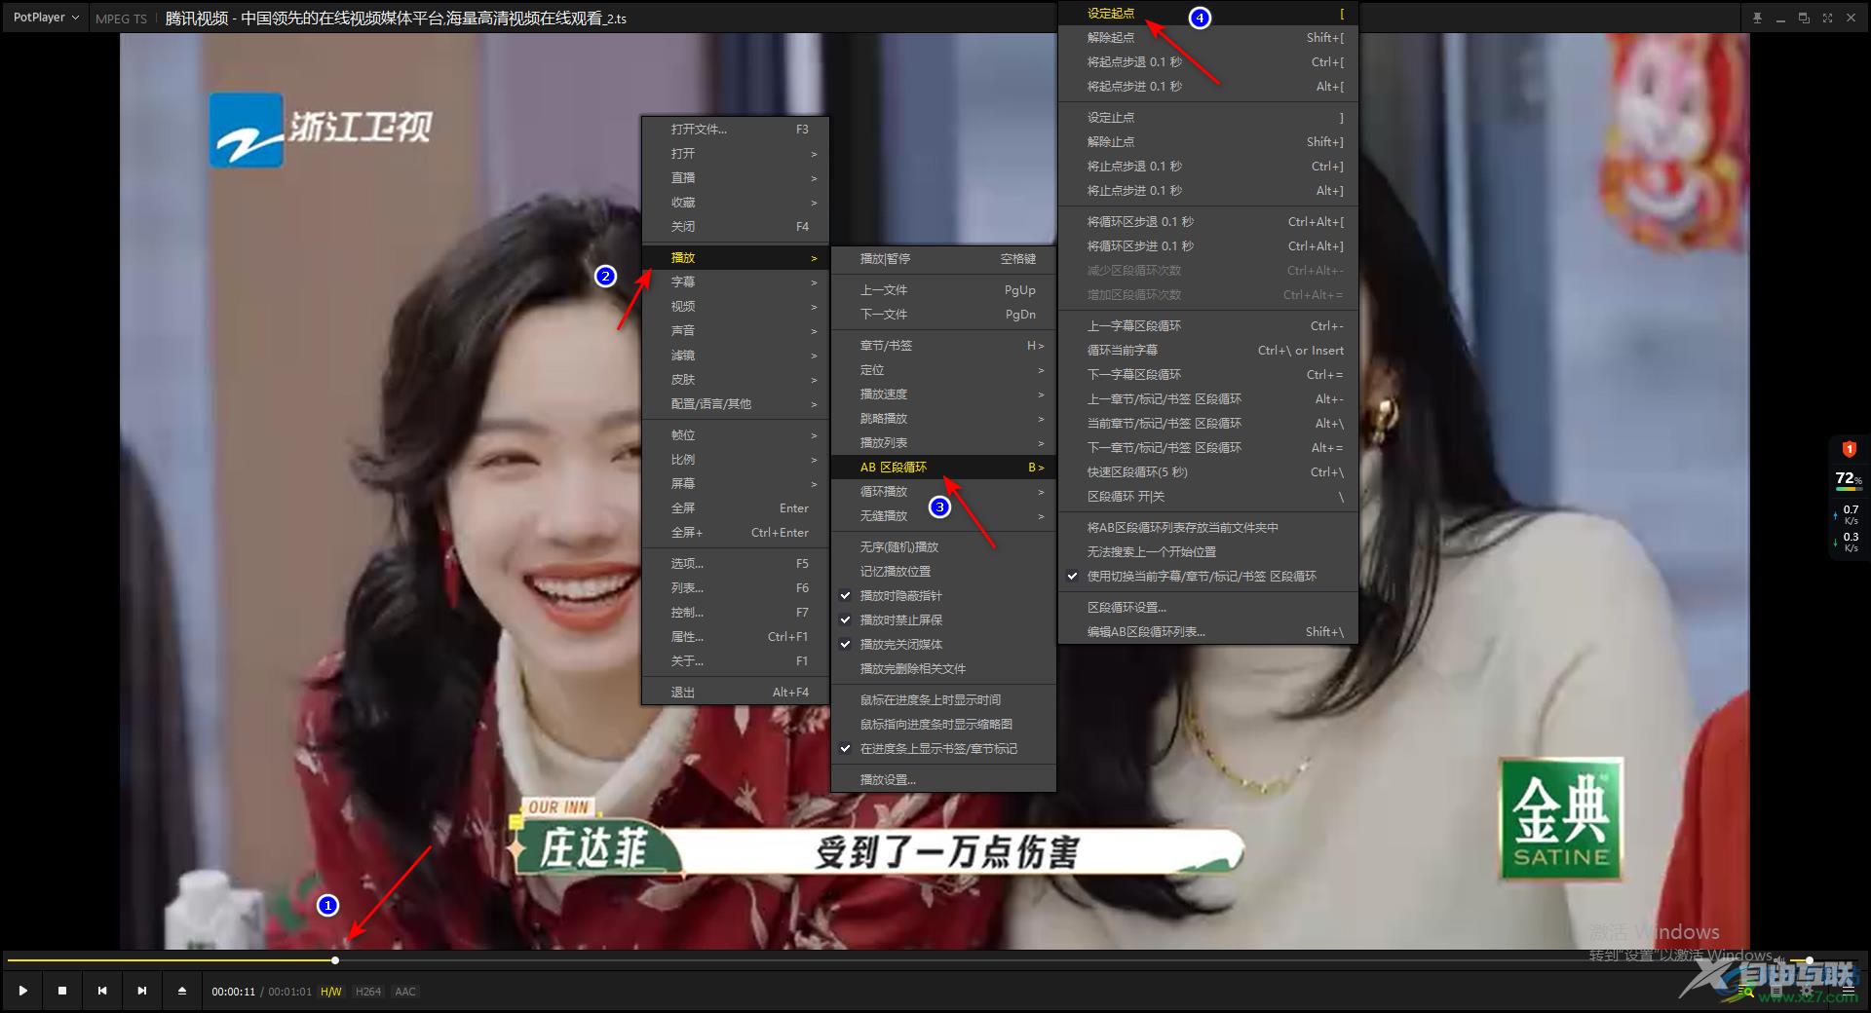Expand the 打开 submenu

coord(735,153)
